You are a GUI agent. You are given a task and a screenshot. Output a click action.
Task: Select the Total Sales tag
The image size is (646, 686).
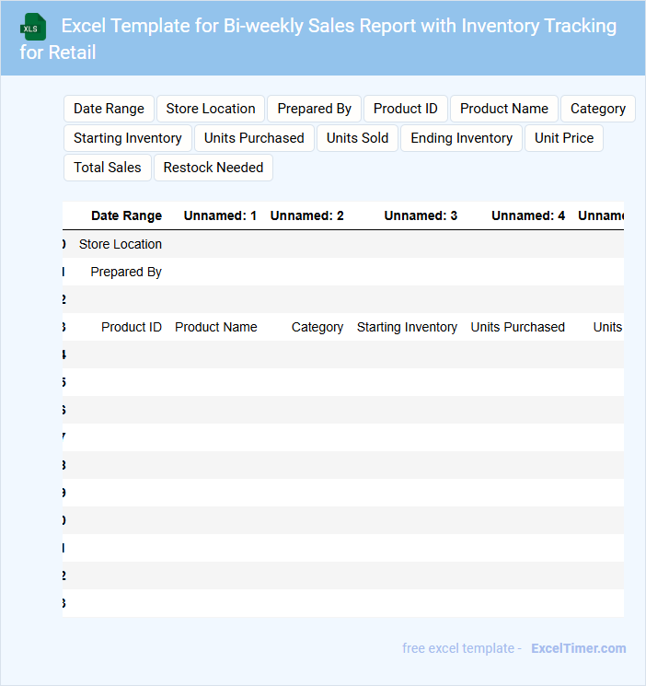pos(108,168)
